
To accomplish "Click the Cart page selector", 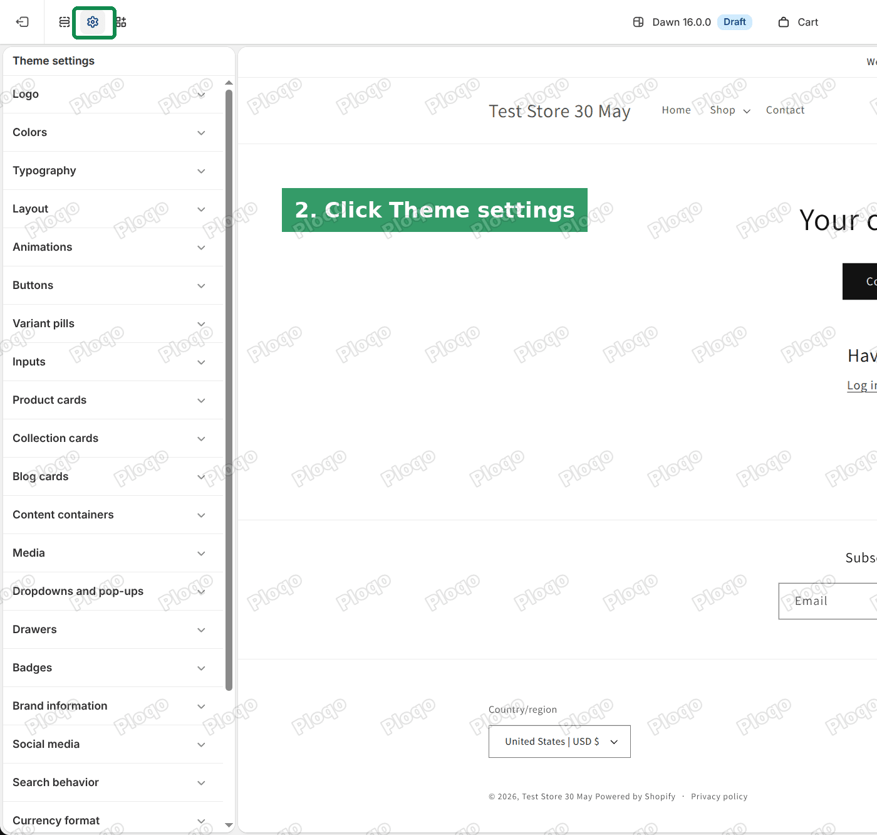I will click(x=798, y=22).
